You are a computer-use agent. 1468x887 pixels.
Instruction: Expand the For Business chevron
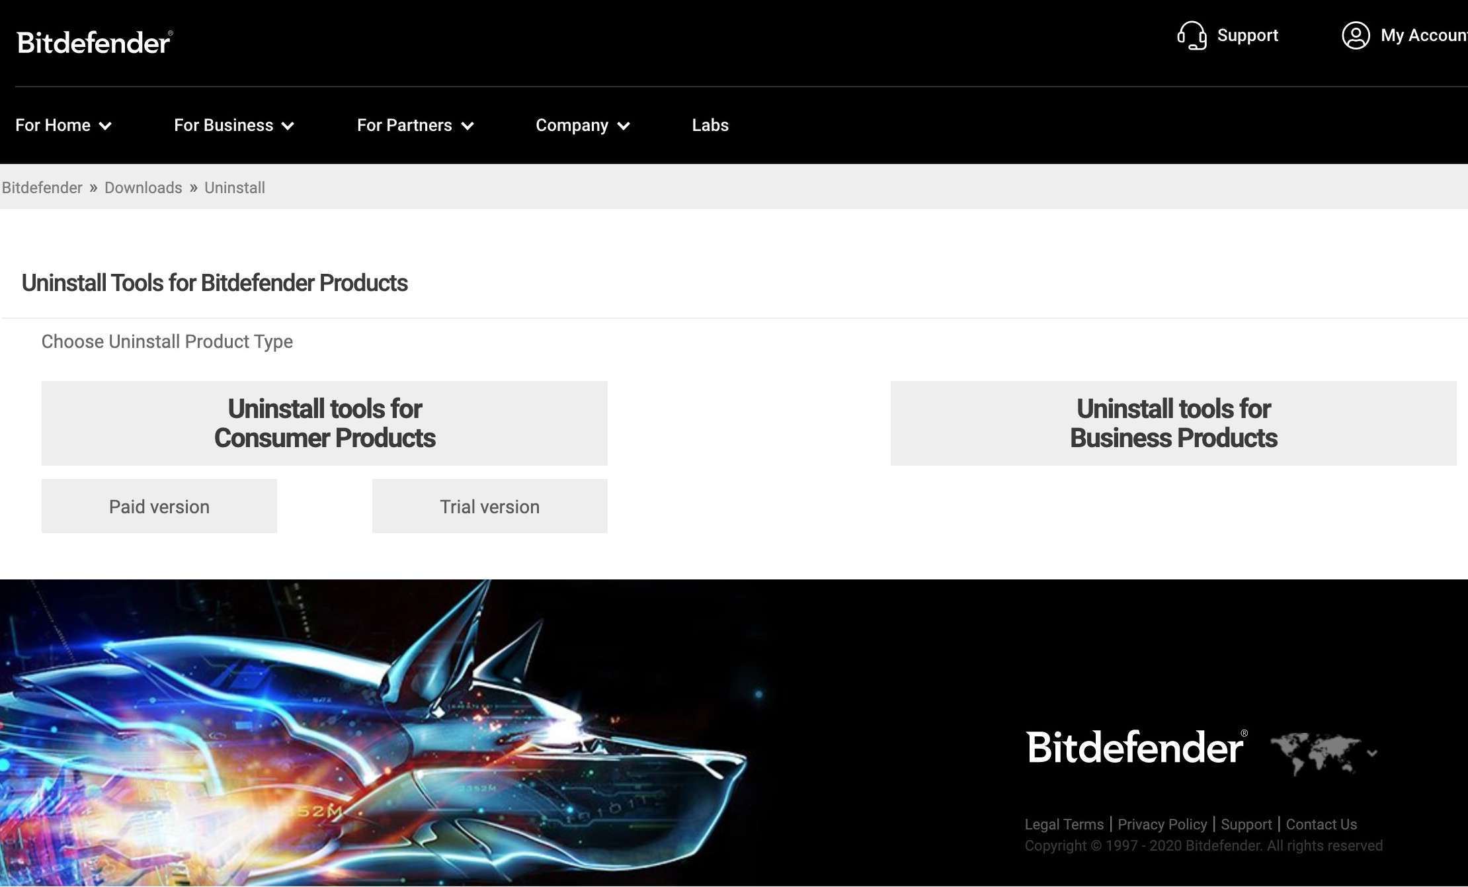pos(288,126)
